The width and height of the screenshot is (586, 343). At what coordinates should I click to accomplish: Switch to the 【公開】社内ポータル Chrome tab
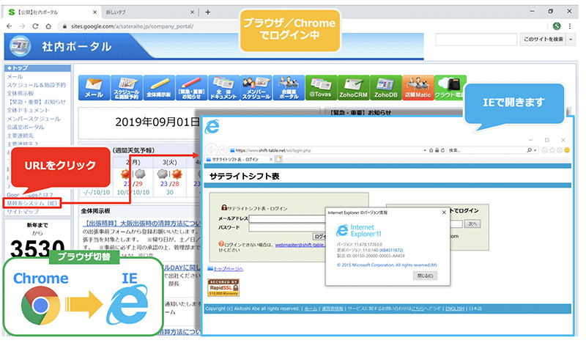(x=51, y=12)
